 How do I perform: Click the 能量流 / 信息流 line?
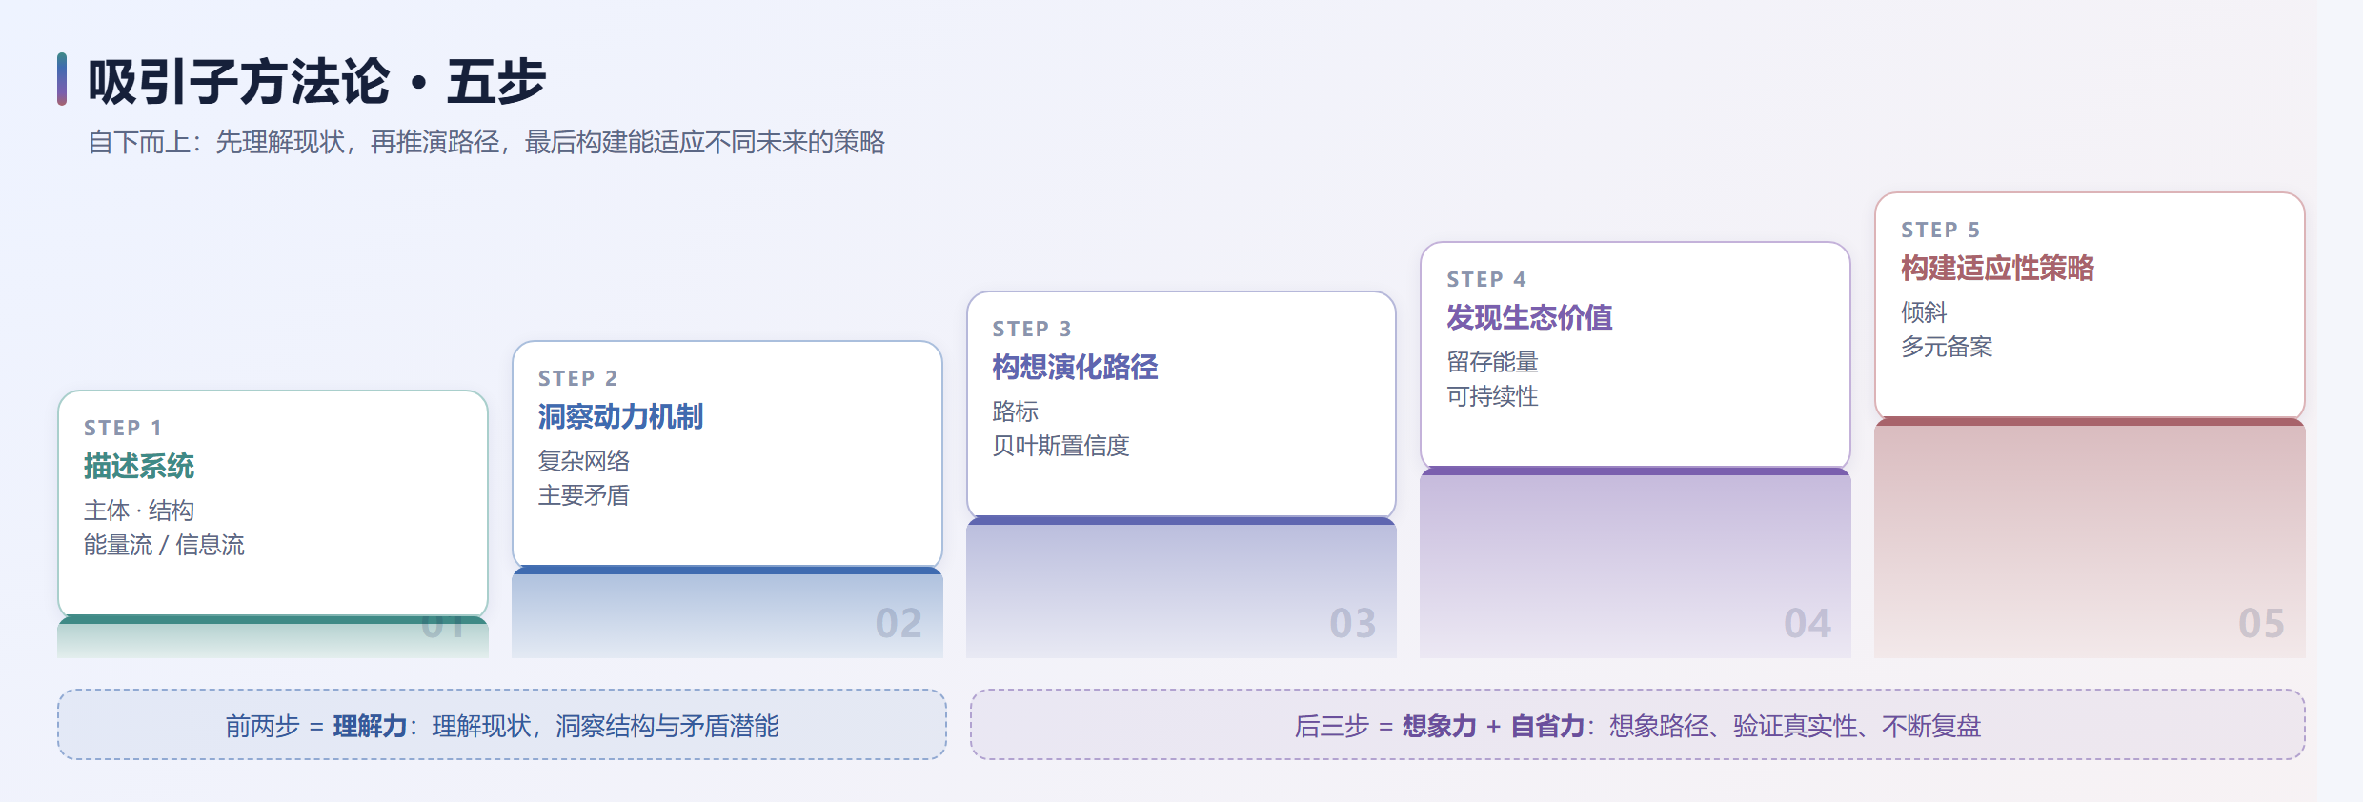[164, 545]
